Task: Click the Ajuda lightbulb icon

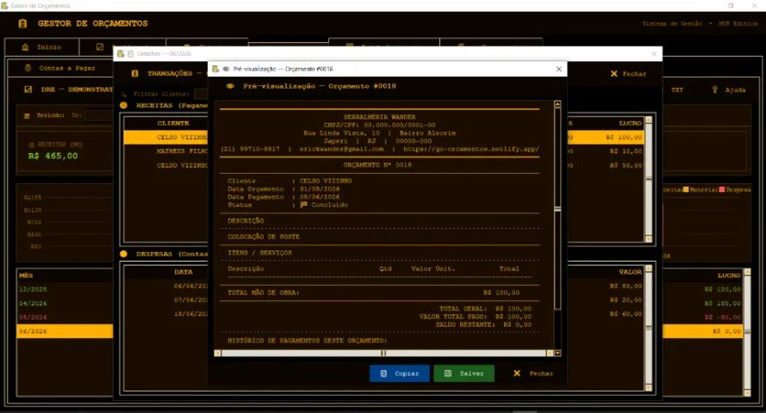Action: [x=714, y=89]
